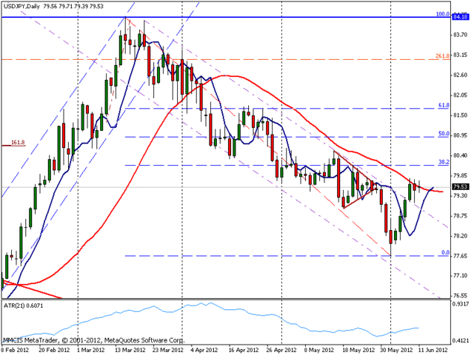Select the 61.8 Fibonacci retracement label
The width and height of the screenshot is (474, 355).
[444, 105]
